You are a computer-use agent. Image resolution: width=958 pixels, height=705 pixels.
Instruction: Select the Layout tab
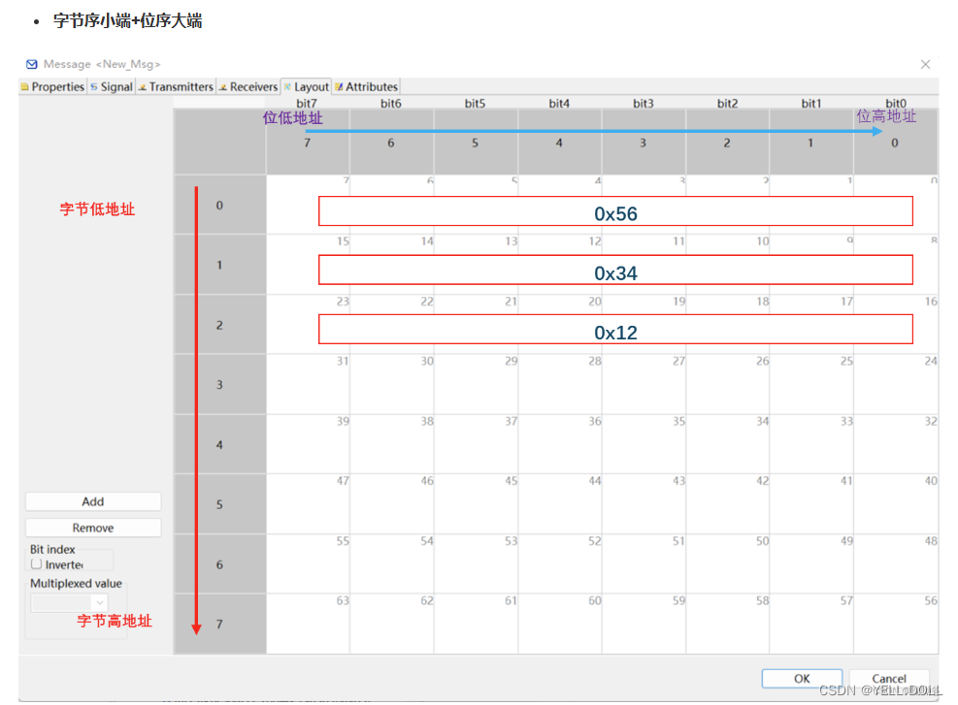[x=306, y=86]
